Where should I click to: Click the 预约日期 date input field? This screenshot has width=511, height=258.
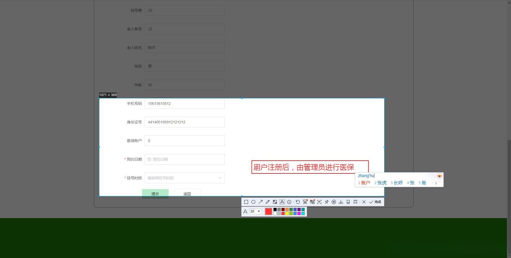pos(184,159)
